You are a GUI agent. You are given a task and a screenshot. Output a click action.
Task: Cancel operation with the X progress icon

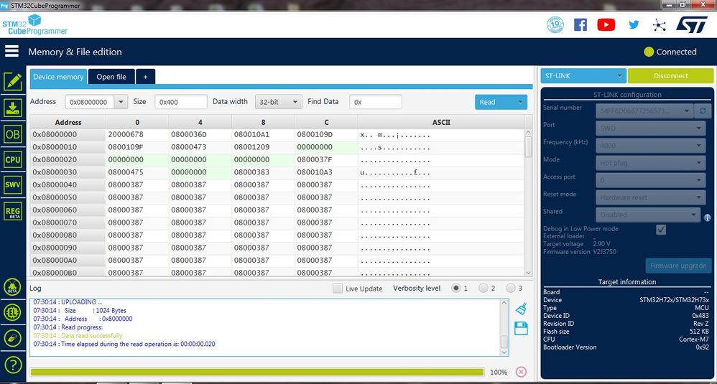[521, 372]
